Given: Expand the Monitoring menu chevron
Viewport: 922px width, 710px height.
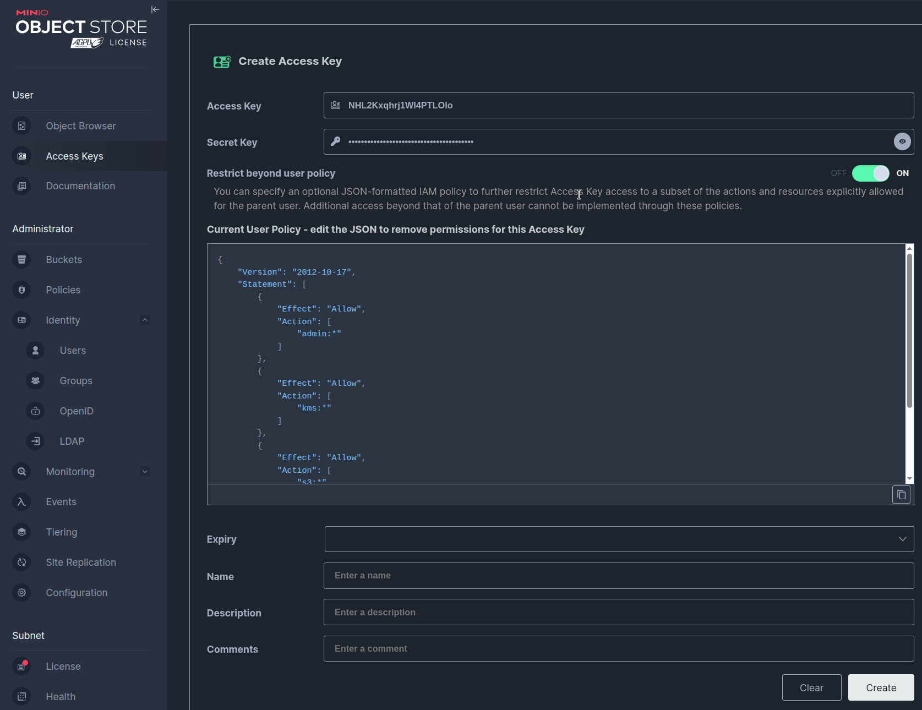Looking at the screenshot, I should pyautogui.click(x=145, y=472).
